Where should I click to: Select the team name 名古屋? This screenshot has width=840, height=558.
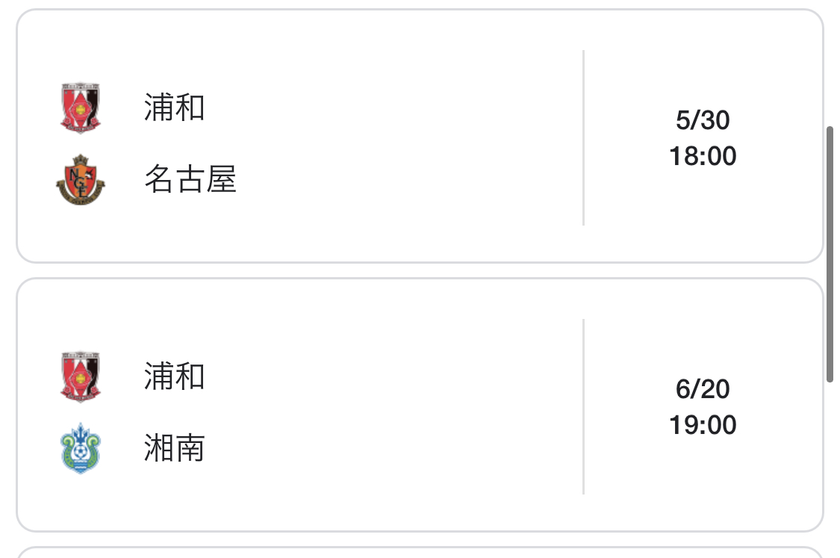coord(190,180)
